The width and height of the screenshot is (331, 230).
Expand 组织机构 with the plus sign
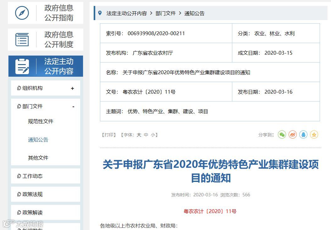(72, 88)
